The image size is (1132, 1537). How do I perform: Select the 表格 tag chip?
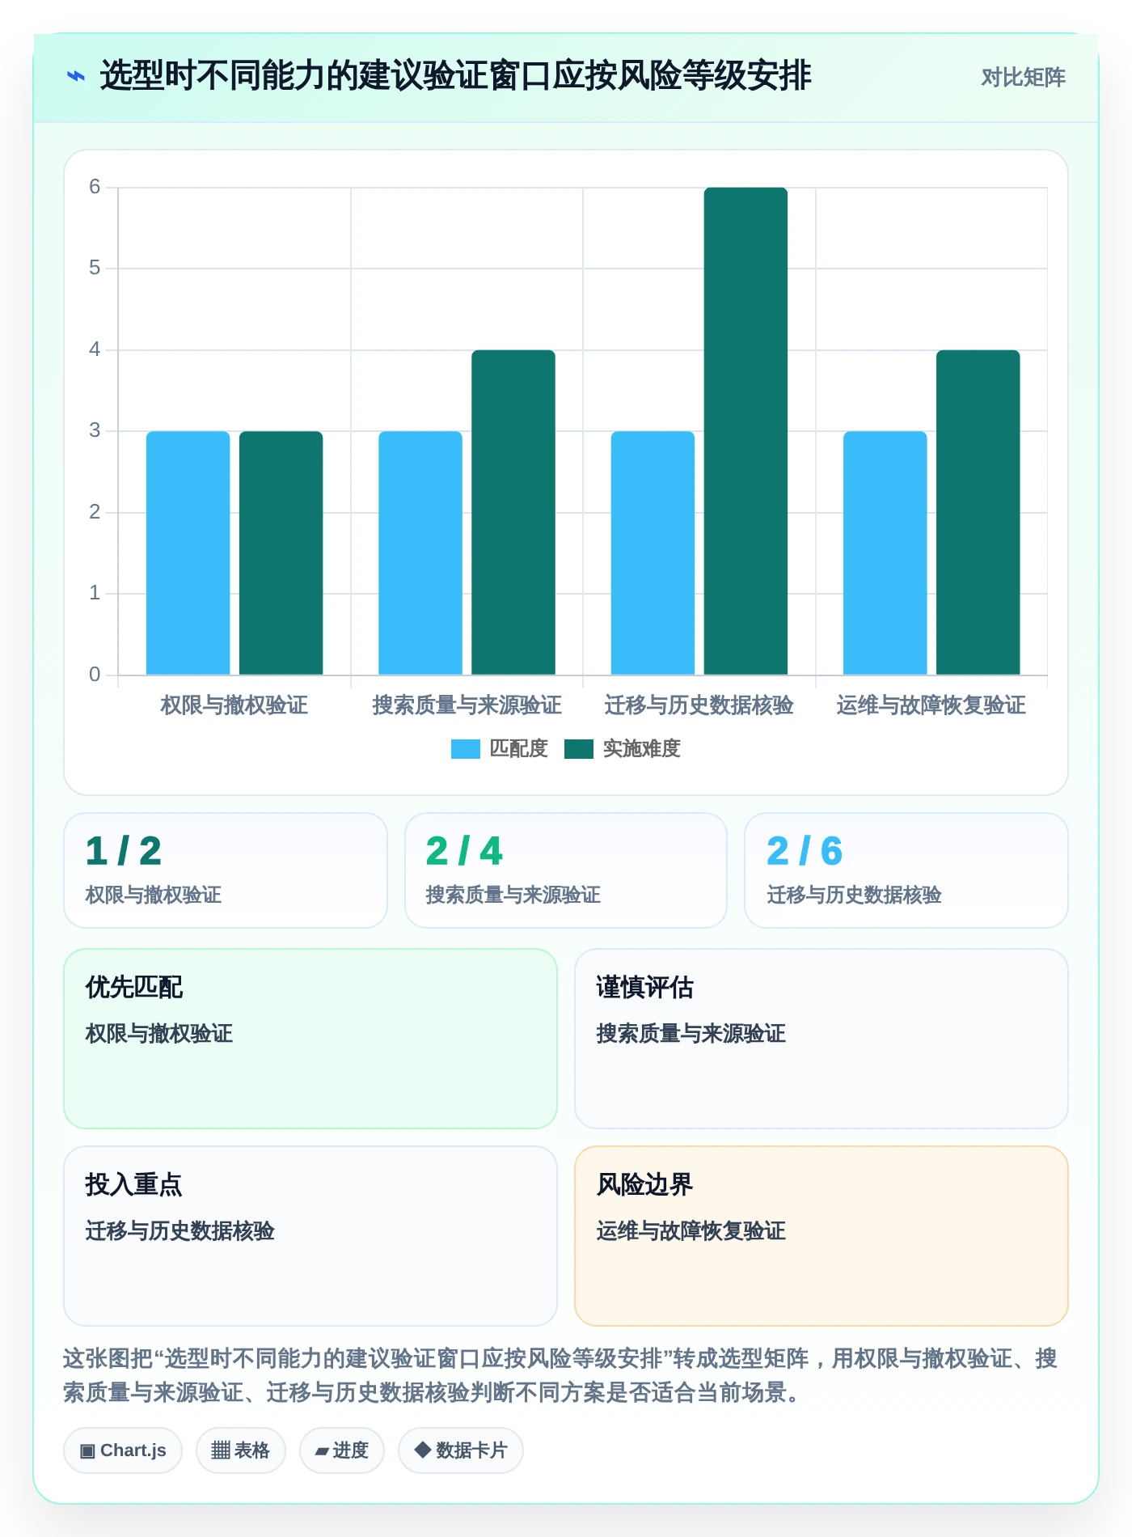tap(241, 1450)
